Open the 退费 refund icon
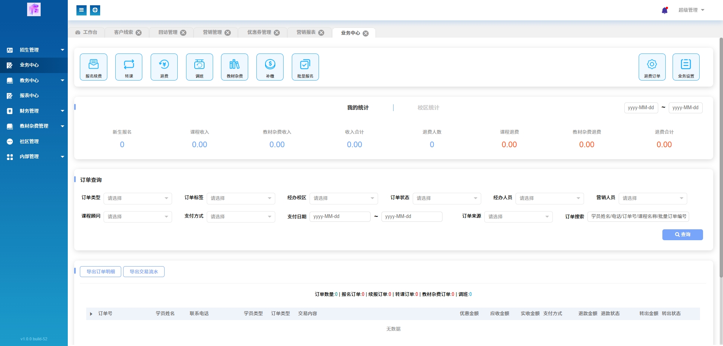The width and height of the screenshot is (723, 346). [164, 67]
